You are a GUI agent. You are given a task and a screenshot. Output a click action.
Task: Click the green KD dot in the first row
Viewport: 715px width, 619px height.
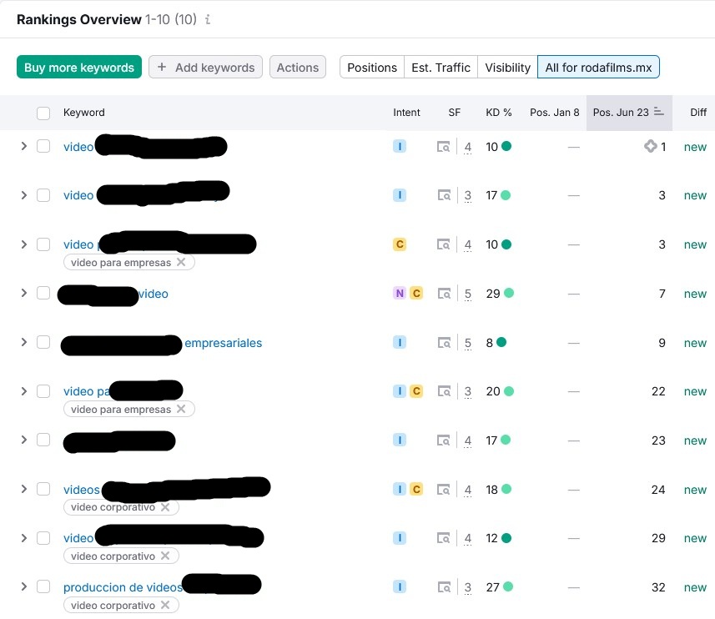506,147
